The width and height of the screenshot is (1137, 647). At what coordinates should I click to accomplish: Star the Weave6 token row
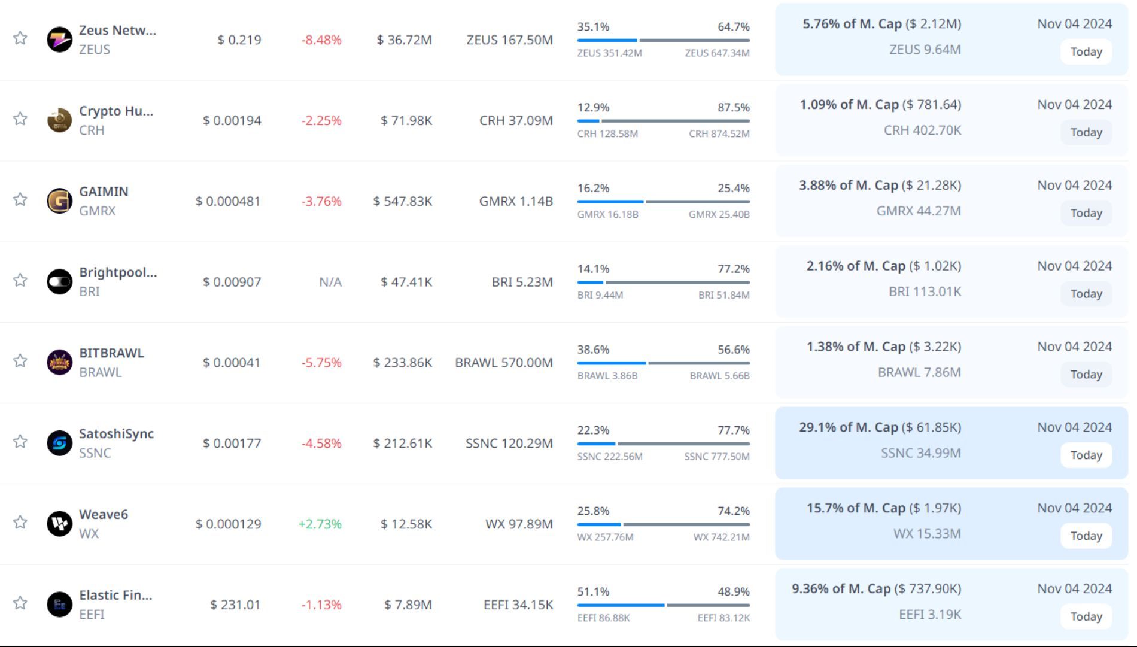20,523
